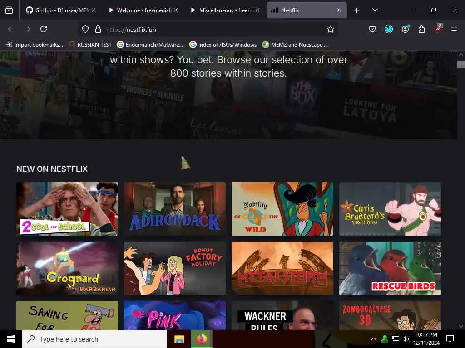Screen dimensions: 465x348
Task: Open the notification center icon
Action: click(x=450, y=339)
